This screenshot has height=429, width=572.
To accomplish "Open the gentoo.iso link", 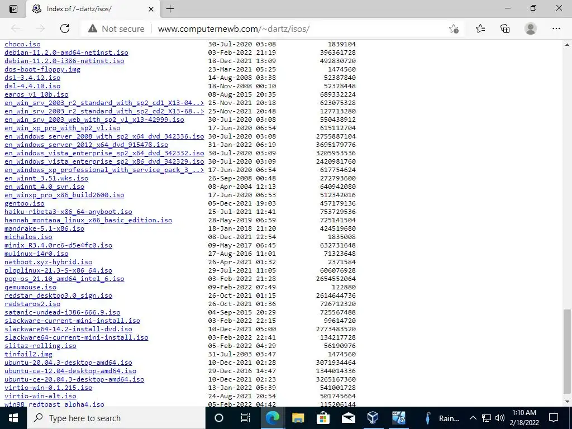I will [25, 203].
